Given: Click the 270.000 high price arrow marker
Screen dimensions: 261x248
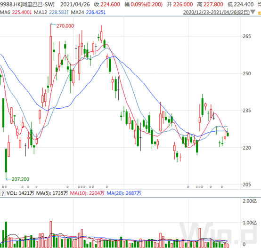Looking at the screenshot, I should coord(62,26).
